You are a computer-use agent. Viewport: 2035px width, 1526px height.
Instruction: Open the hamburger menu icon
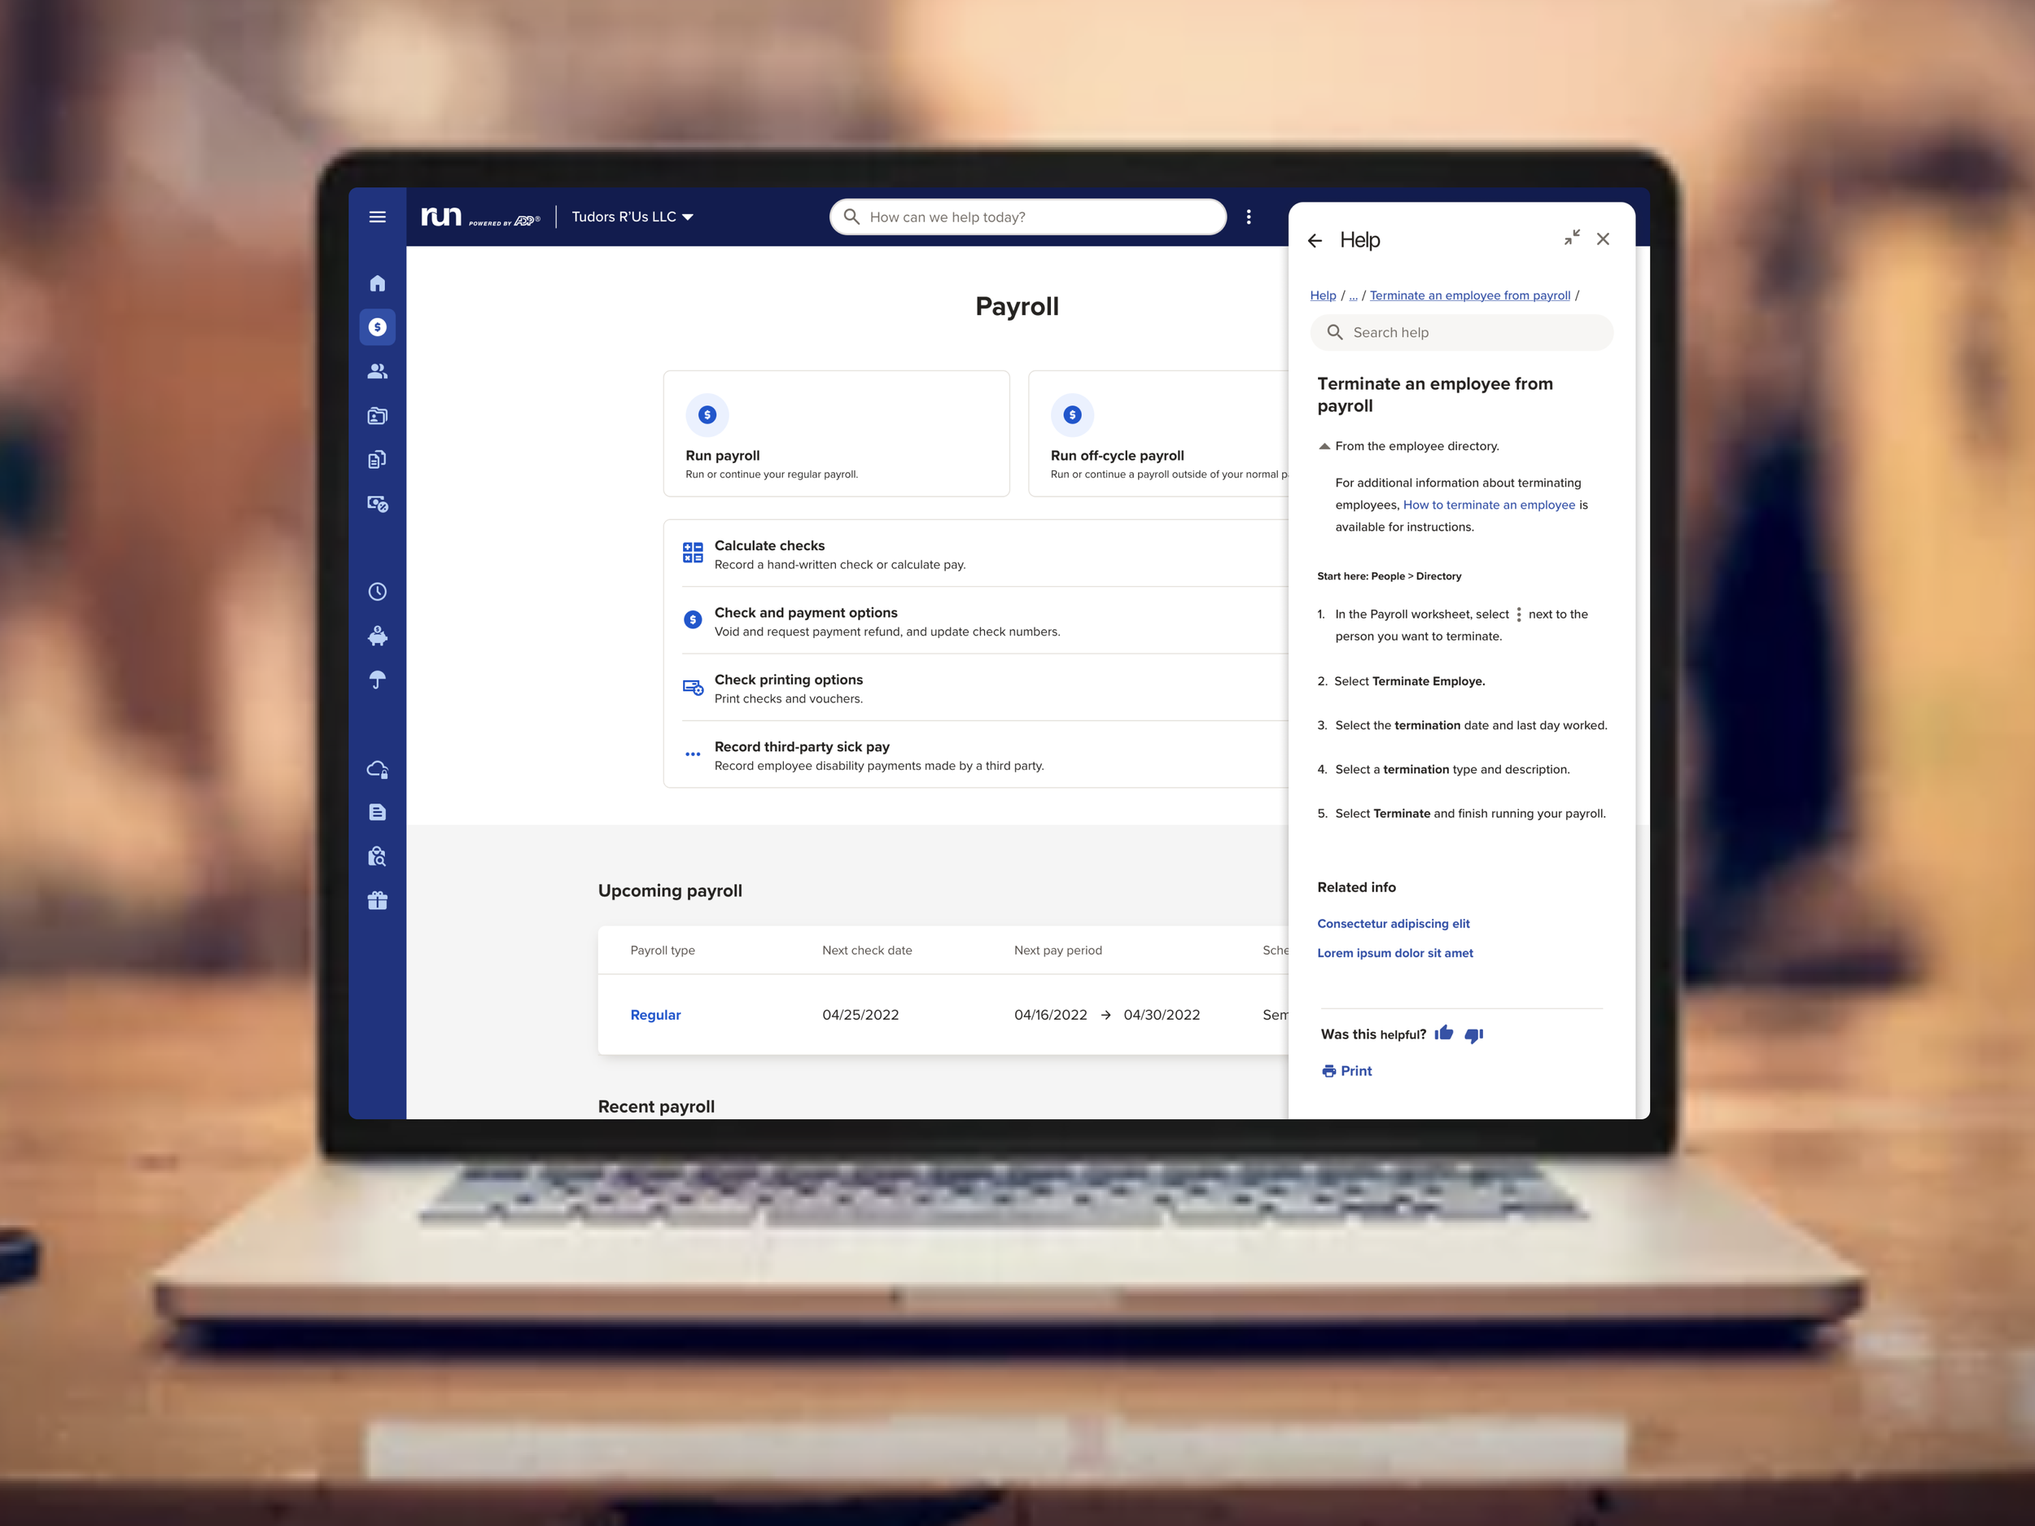click(377, 217)
